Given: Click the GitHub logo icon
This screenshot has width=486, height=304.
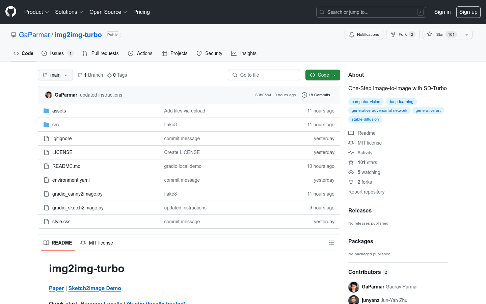Looking at the screenshot, I should click(11, 12).
